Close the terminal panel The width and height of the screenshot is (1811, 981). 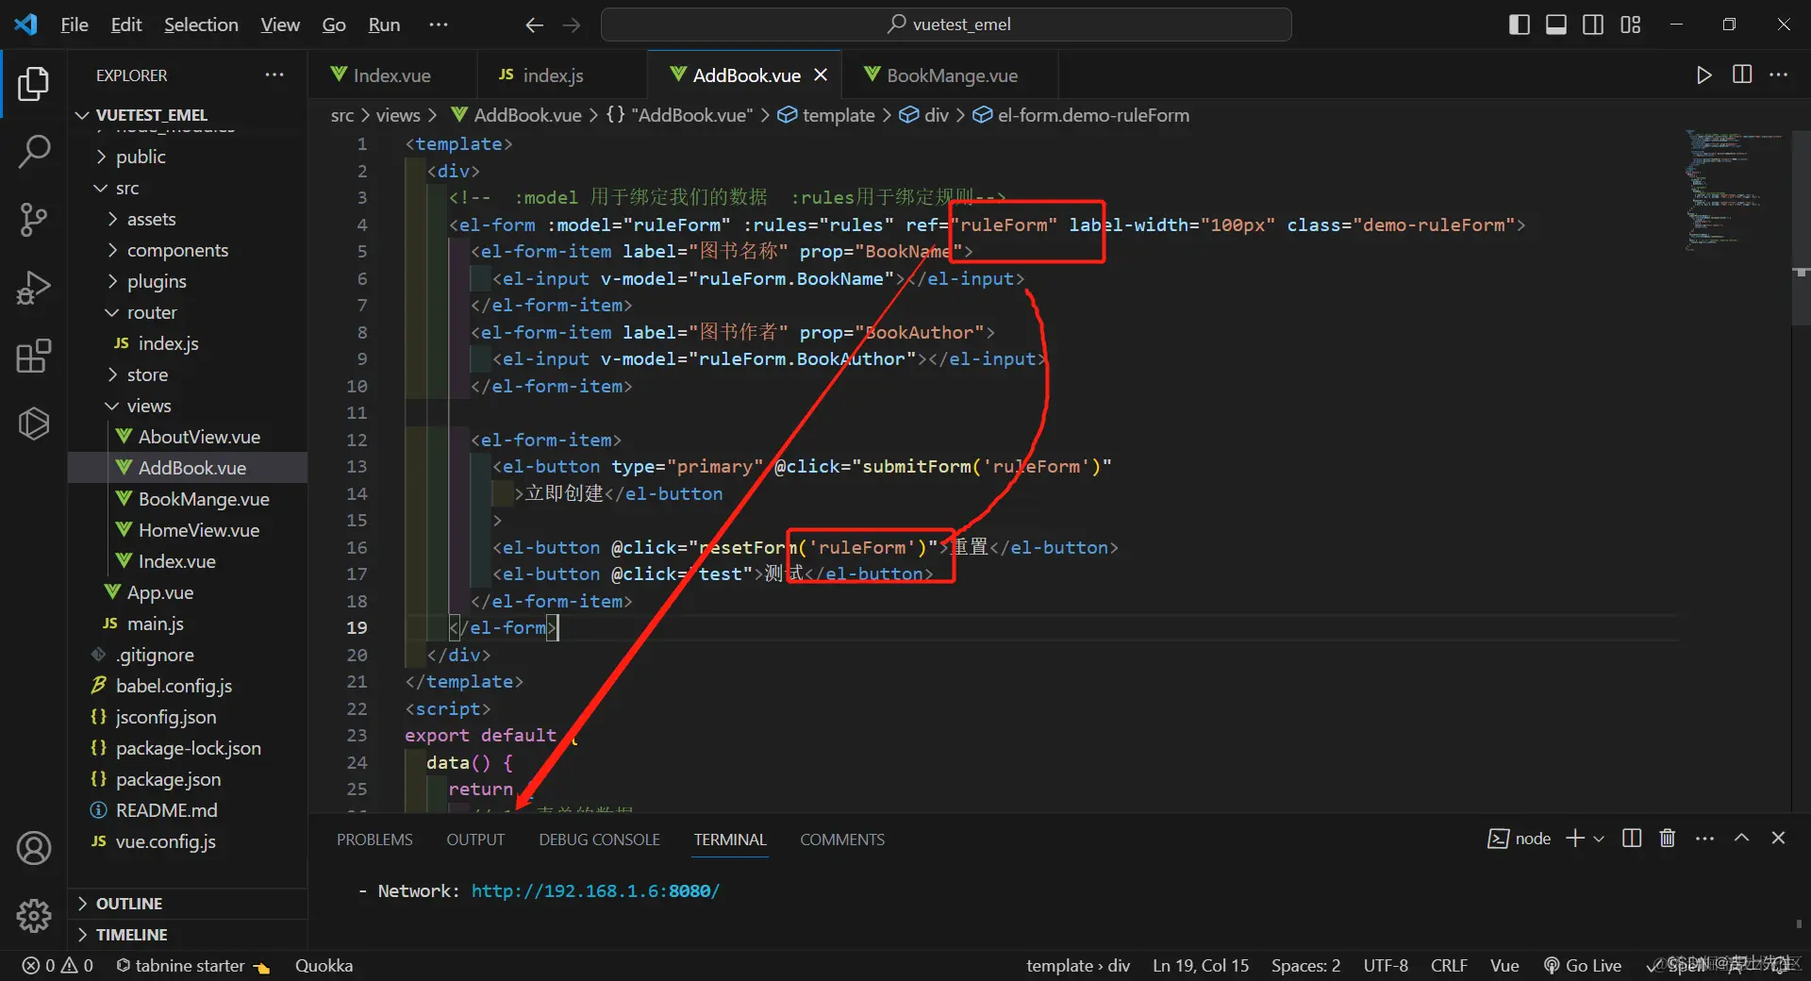click(1778, 838)
